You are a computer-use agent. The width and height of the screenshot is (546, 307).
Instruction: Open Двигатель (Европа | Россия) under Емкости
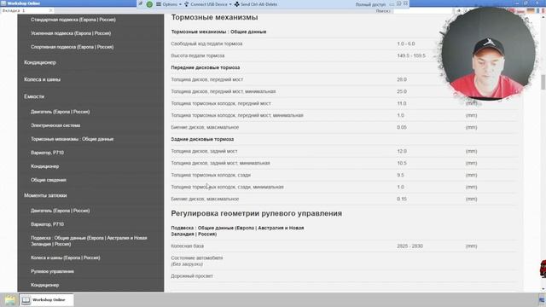pyautogui.click(x=61, y=112)
